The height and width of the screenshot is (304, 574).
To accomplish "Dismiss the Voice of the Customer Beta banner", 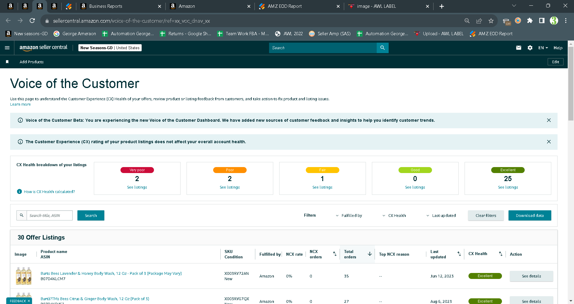I will [549, 120].
